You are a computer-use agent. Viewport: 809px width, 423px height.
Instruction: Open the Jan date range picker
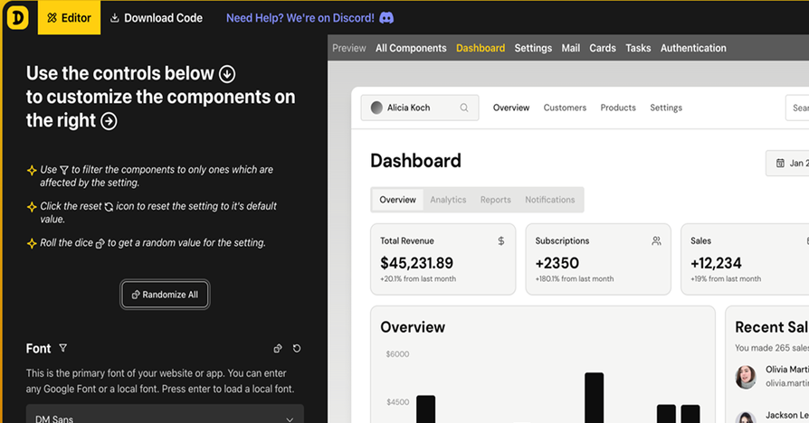click(791, 164)
